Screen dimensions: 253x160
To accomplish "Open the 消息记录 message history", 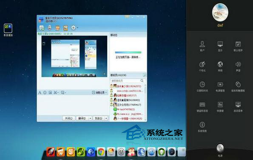I will coord(98,92).
